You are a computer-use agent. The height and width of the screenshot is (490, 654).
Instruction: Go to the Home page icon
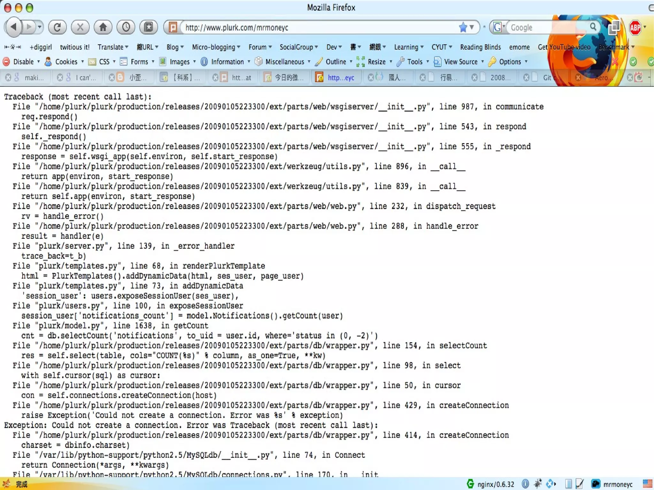point(103,27)
